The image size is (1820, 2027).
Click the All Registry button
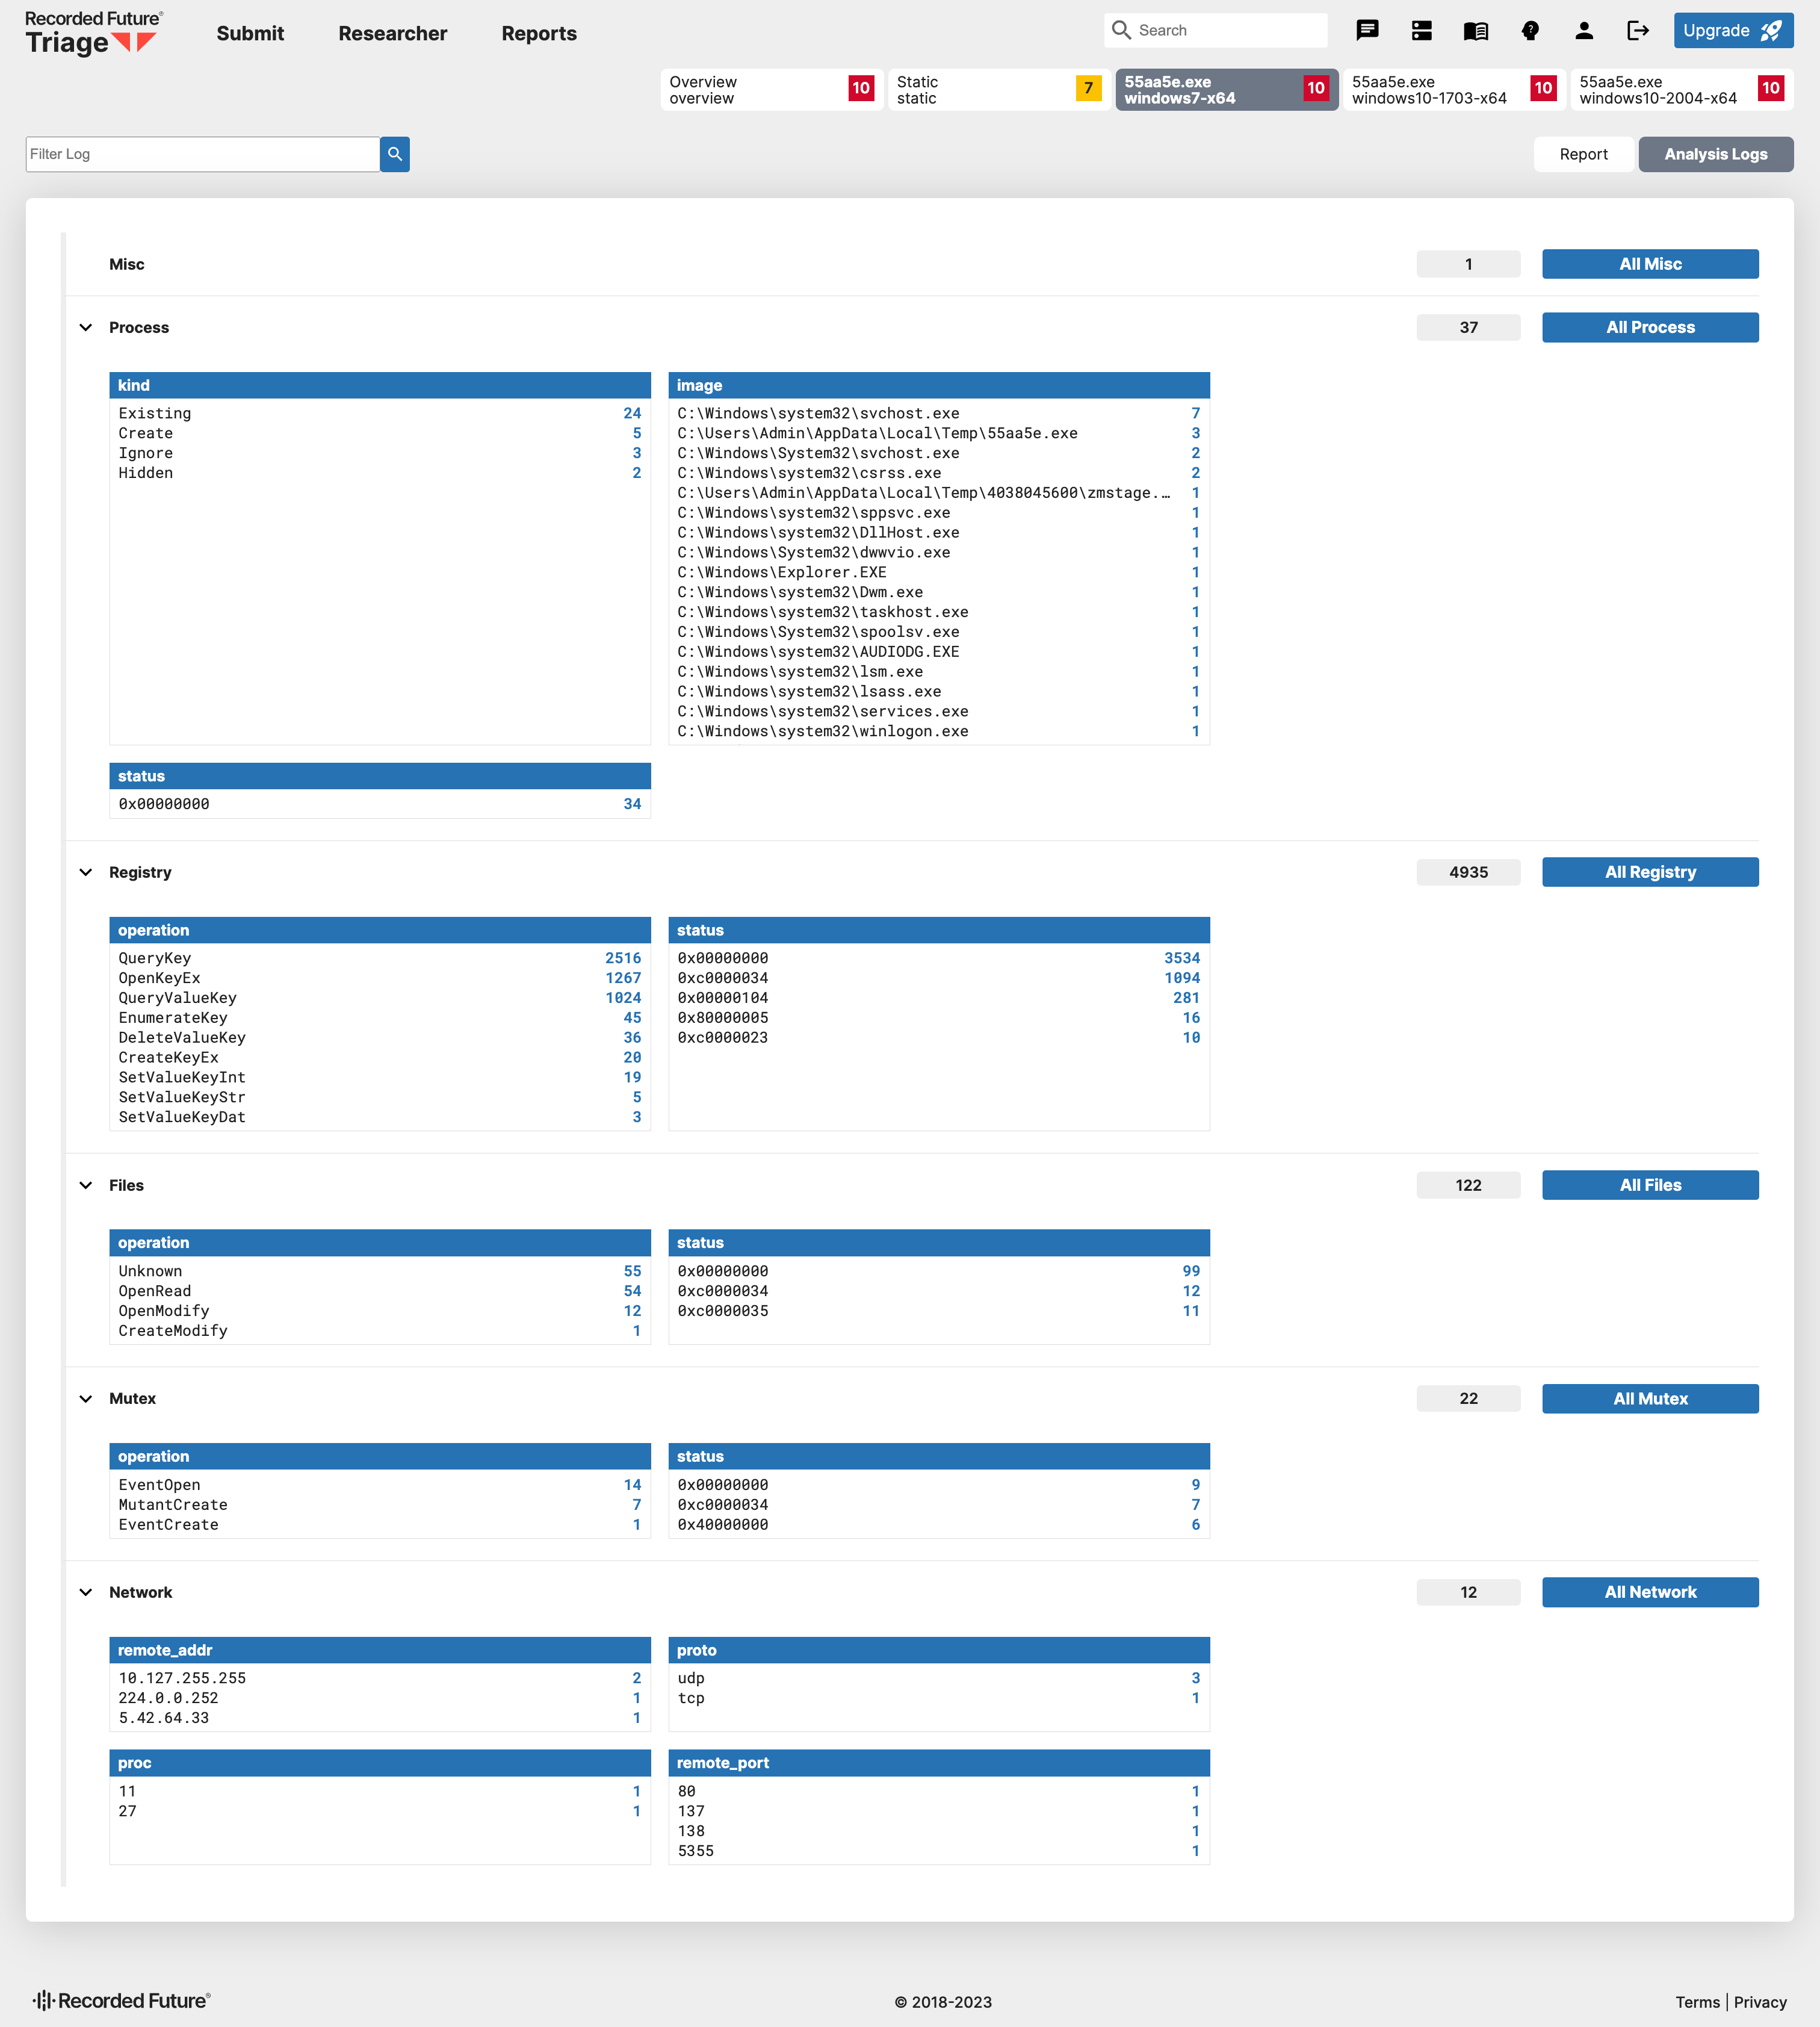click(1650, 872)
